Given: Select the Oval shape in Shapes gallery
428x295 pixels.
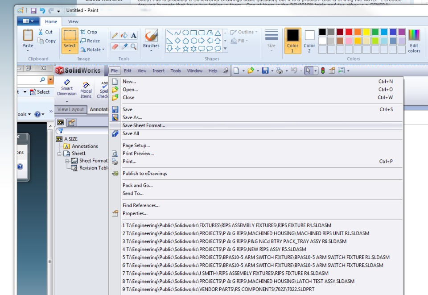Looking at the screenshot, I should tap(185, 33).
